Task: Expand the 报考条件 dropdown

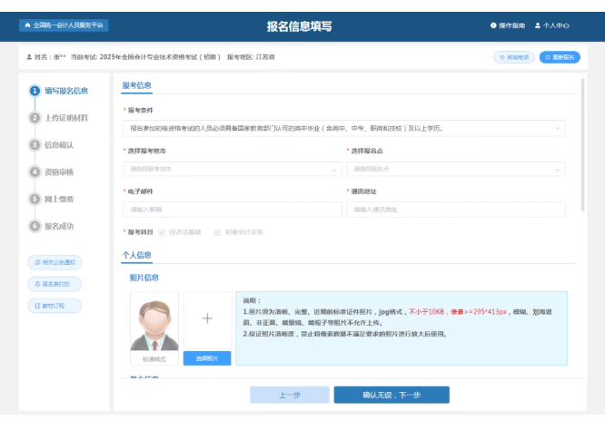Action: tap(343, 129)
